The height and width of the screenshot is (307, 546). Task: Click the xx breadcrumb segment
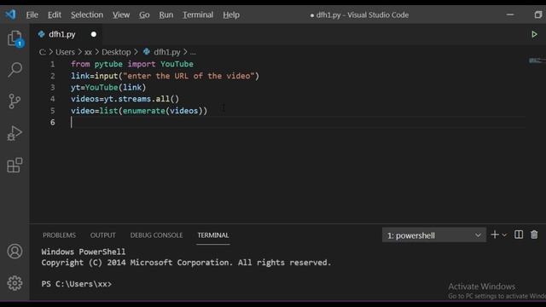coord(88,52)
